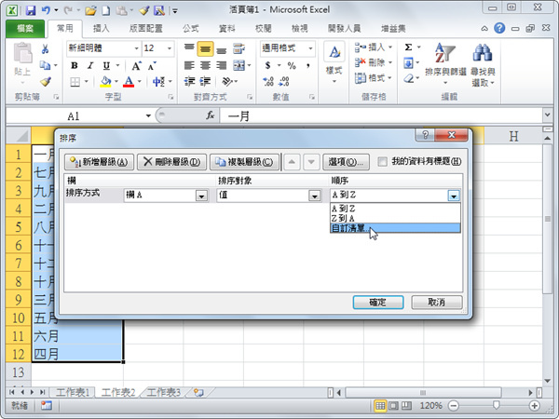Expand the formula bar
559x419 pixels.
[x=547, y=115]
